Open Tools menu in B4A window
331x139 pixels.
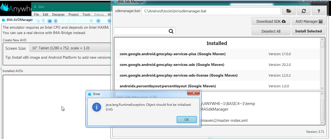(86, 14)
